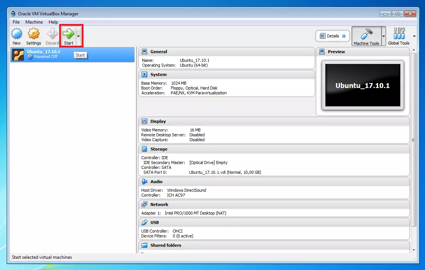The height and width of the screenshot is (270, 425).
Task: Close the Details tool button
Action: [x=344, y=36]
